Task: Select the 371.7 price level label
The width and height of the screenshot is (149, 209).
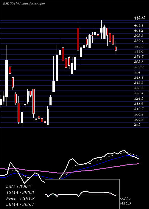Action: 139,57
